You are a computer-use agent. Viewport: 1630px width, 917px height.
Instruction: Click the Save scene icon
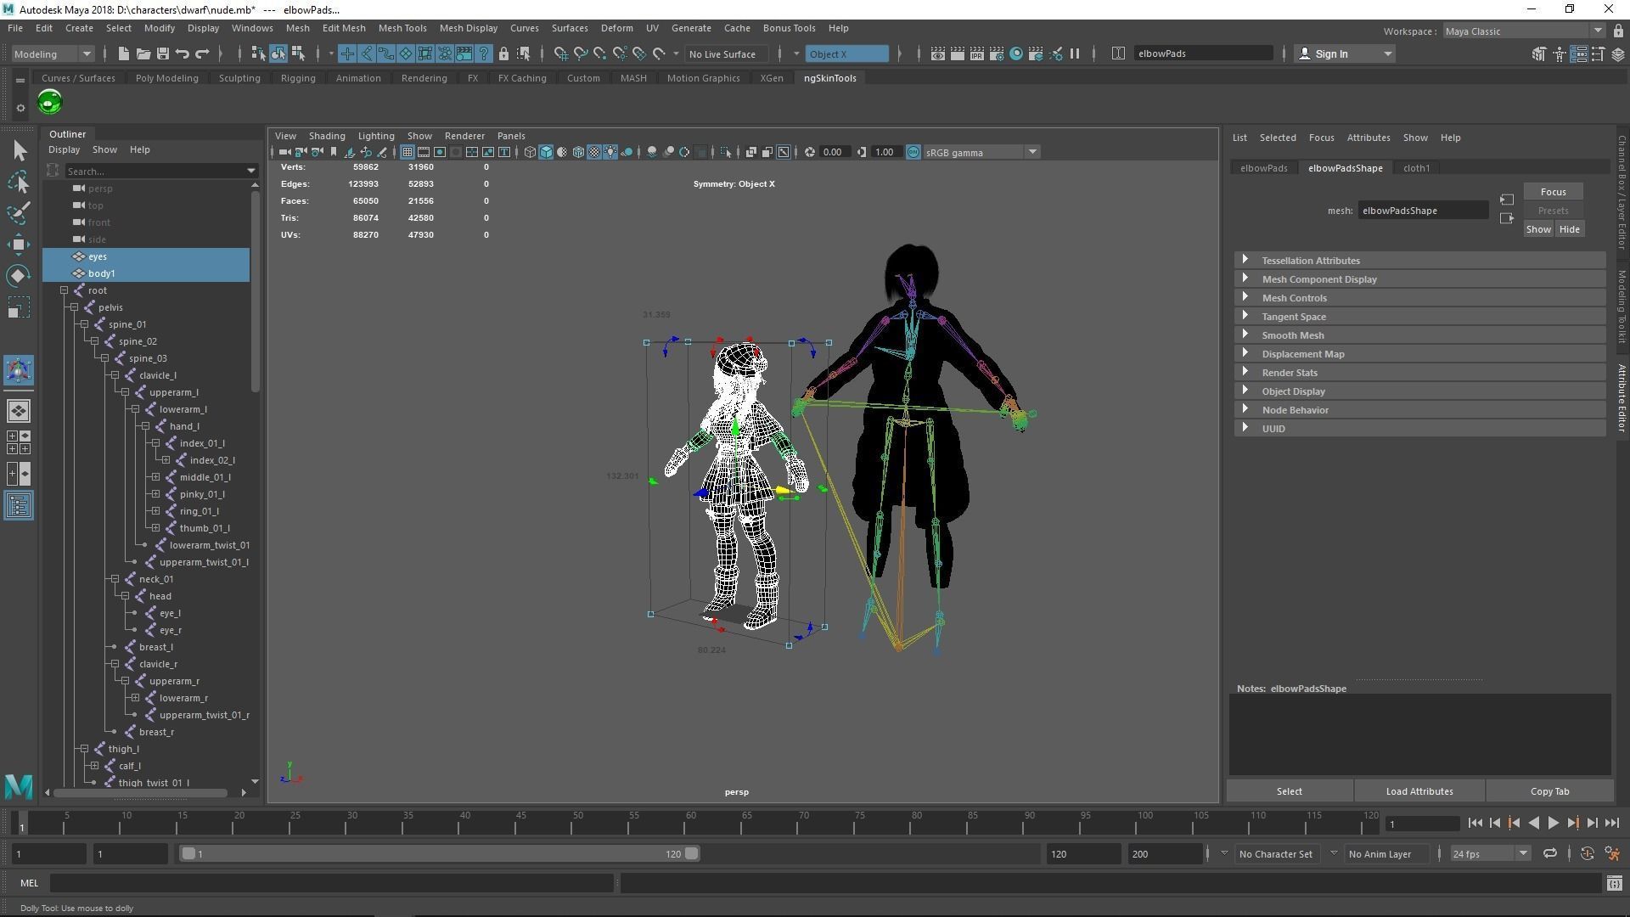162,53
